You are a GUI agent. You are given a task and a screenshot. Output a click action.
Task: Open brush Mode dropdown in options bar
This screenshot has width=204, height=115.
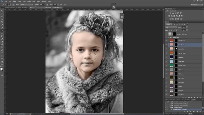click(x=26, y=5)
